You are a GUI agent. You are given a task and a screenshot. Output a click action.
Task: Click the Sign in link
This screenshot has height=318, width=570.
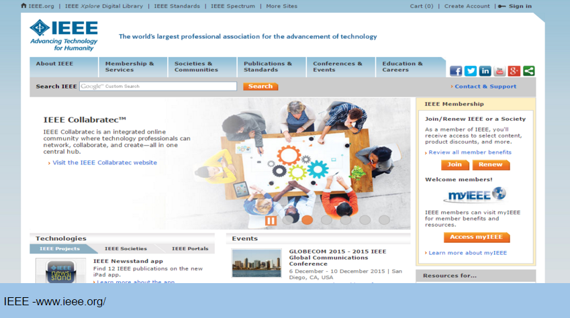coord(520,6)
